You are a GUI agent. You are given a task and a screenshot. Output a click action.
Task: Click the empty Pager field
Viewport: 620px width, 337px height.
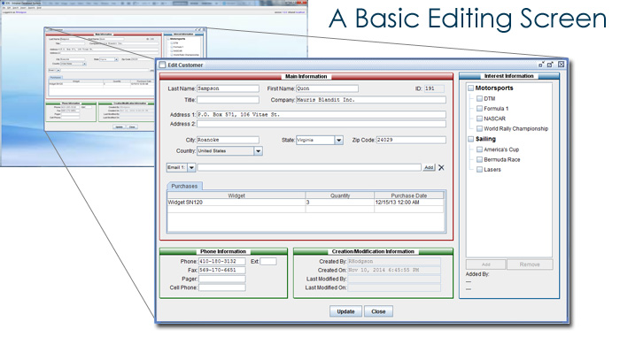(221, 279)
